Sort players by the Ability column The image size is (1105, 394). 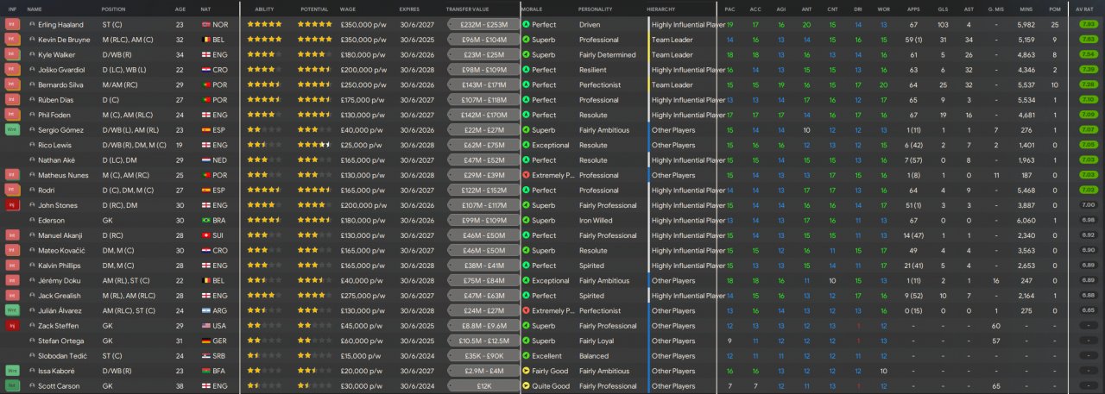[264, 9]
